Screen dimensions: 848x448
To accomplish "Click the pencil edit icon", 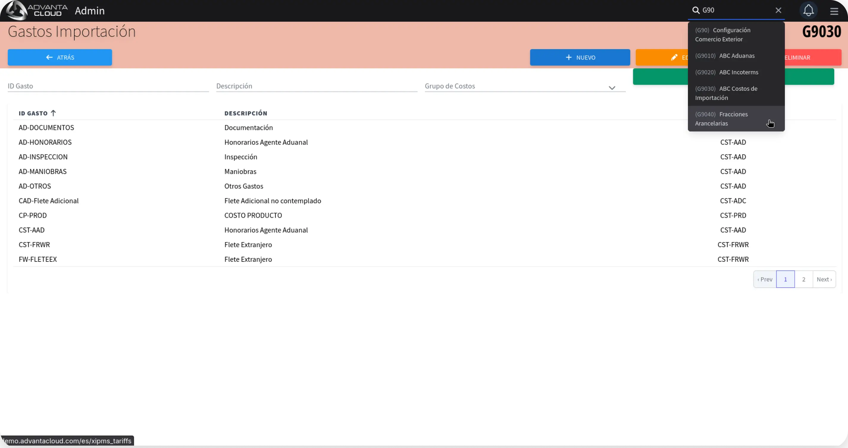I will (x=674, y=57).
